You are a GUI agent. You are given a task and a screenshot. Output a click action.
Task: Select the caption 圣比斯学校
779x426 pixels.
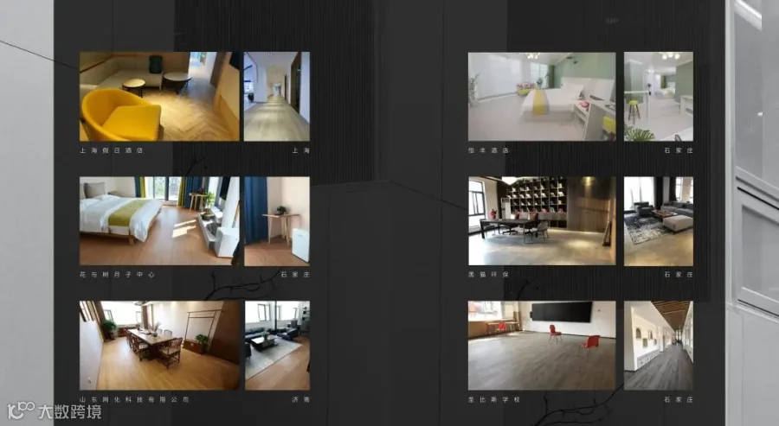494,399
